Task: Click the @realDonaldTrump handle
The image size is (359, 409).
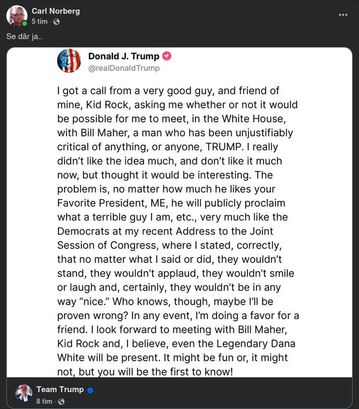Action: click(x=124, y=68)
